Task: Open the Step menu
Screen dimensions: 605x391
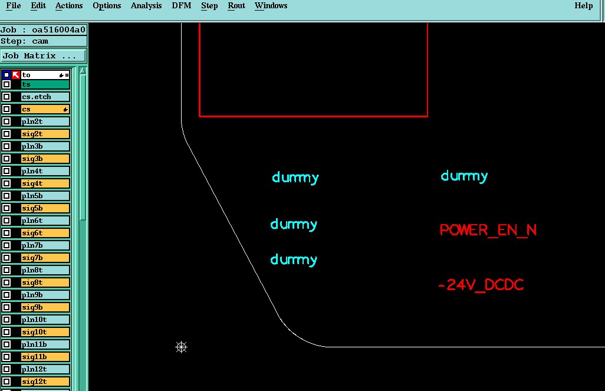Action: pos(209,6)
